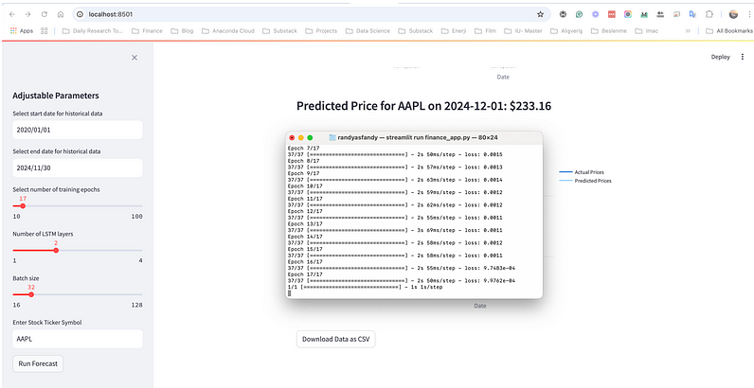
Task: Open the Imac bookmark folder
Action: pos(646,30)
